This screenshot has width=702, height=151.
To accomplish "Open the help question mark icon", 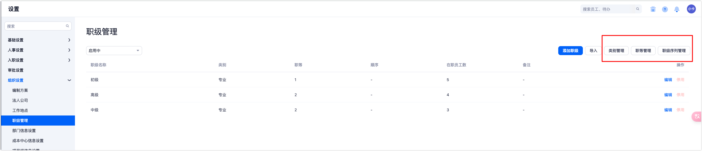I will [665, 10].
